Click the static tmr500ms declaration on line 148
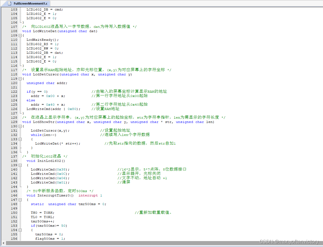Image resolution: width=323 pixels, height=247 pixels. [69, 204]
